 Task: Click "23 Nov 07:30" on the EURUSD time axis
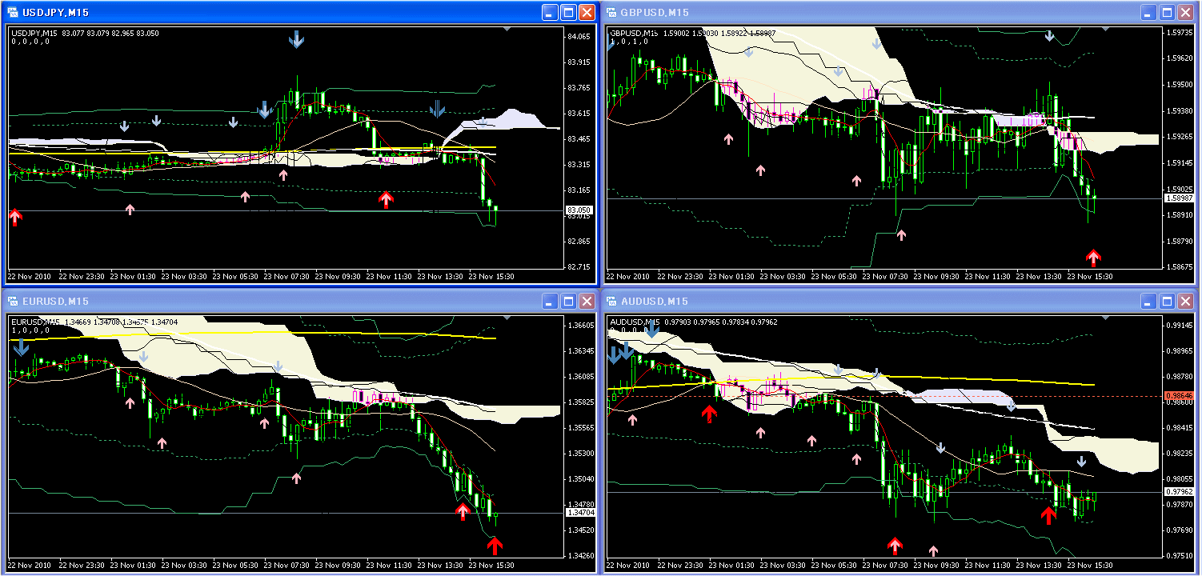pyautogui.click(x=286, y=566)
